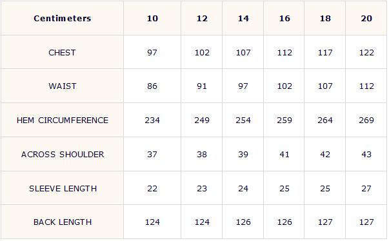Click across shoulder value 41
389x241 pixels.
(284, 154)
